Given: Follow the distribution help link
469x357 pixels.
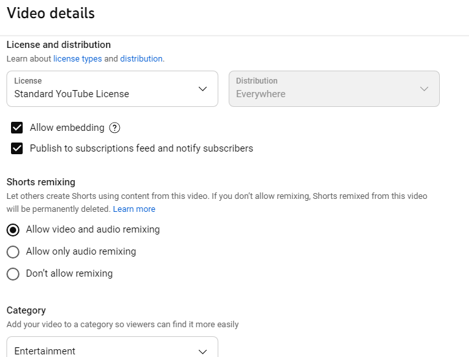Looking at the screenshot, I should point(141,59).
